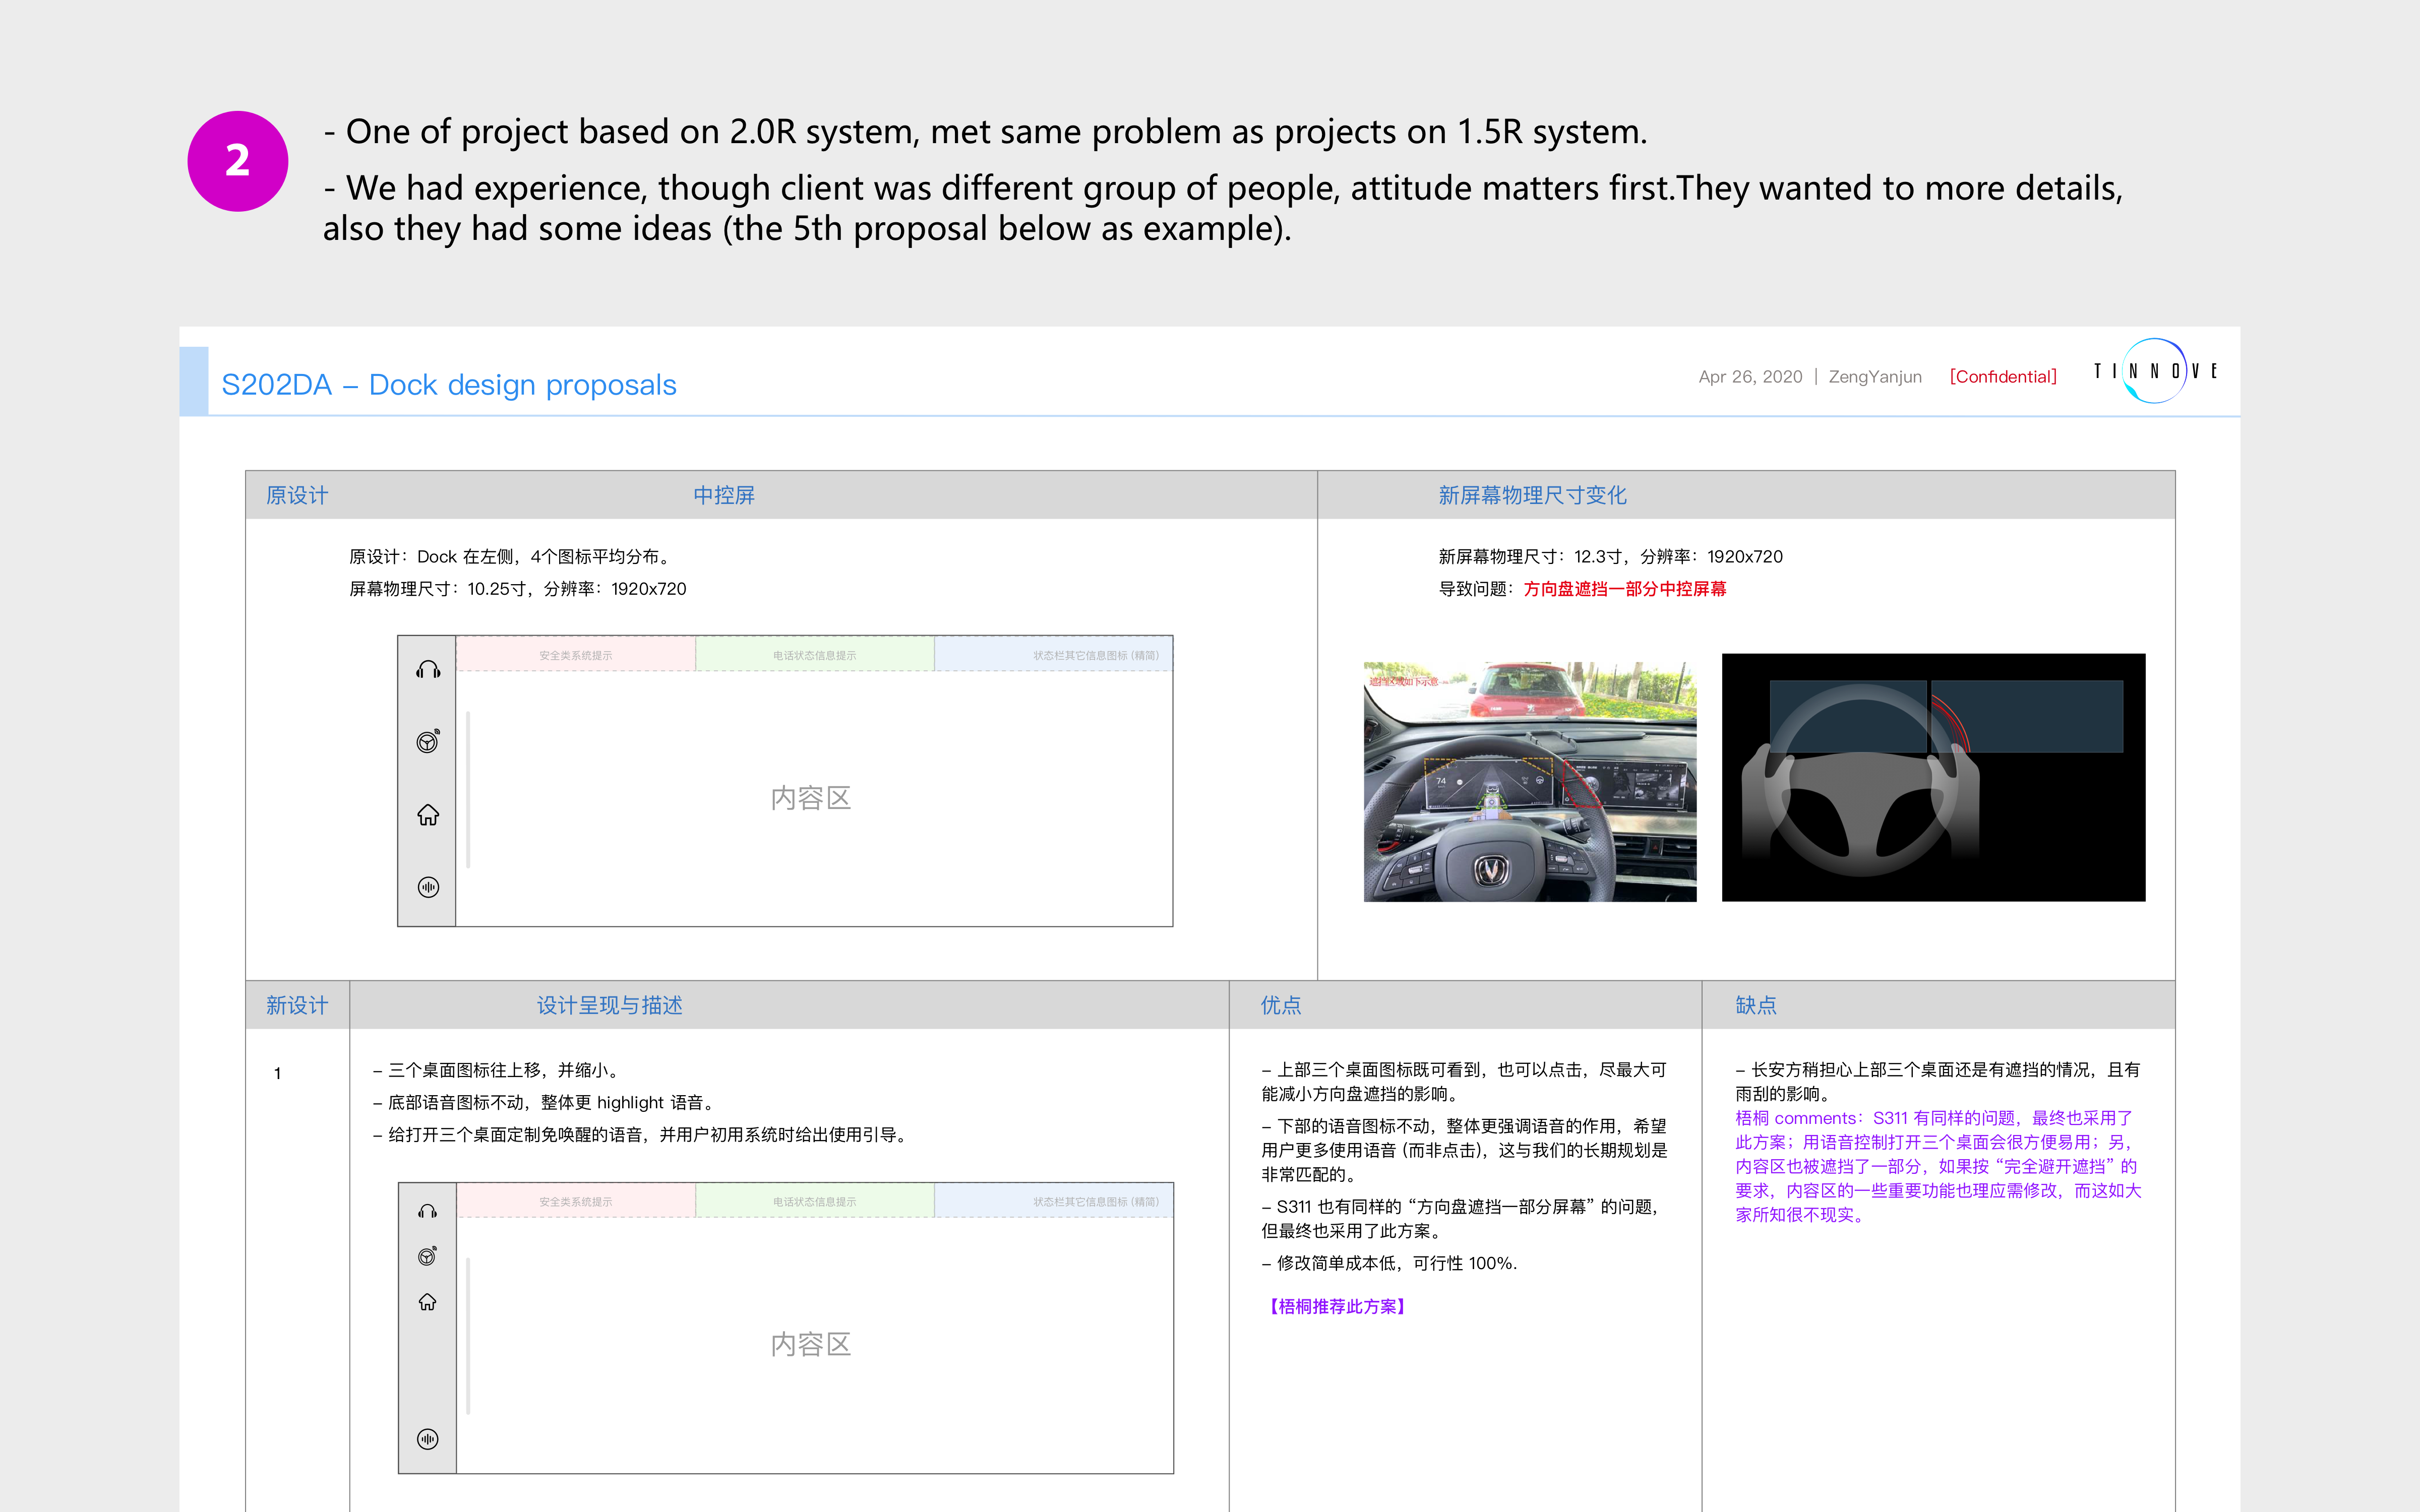Click the "内容区" label in the original design mockup
The height and width of the screenshot is (1512, 2420).
[x=811, y=798]
